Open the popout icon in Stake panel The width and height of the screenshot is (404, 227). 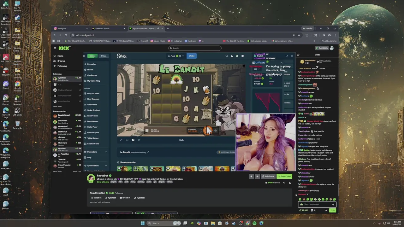[x=287, y=56]
